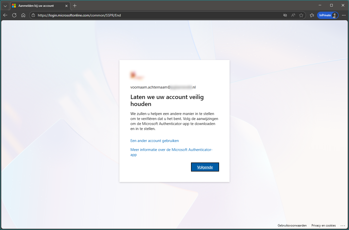Open the tab actions dropdown arrow

point(5,6)
